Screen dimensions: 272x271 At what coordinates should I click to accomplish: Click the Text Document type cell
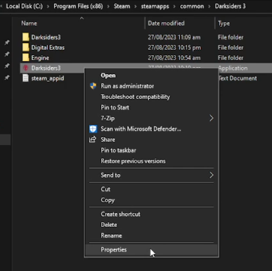coord(238,79)
